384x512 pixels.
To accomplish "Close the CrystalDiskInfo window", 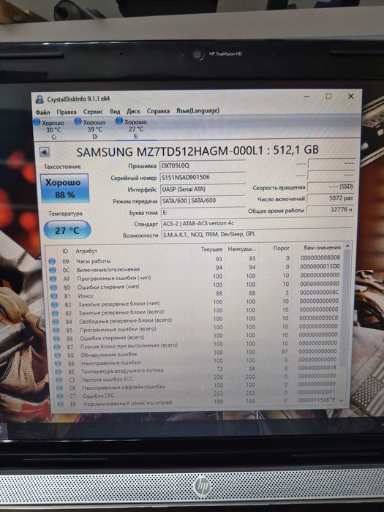I will pyautogui.click(x=350, y=96).
